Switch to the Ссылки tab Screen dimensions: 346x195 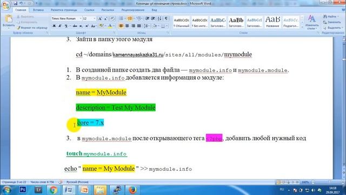point(89,10)
